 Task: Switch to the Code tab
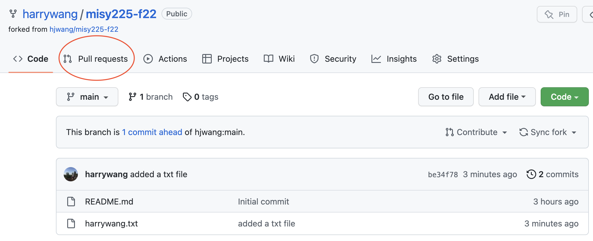[31, 59]
